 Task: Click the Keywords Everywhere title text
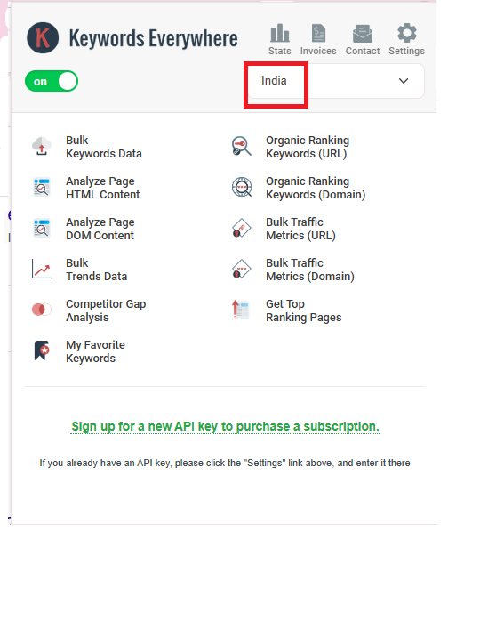pos(153,38)
